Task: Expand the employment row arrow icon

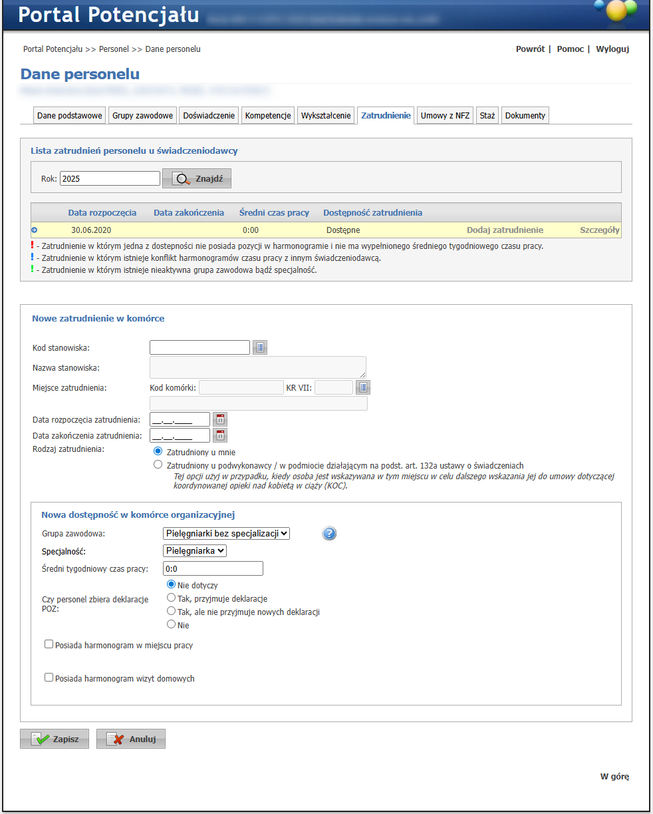Action: (34, 230)
